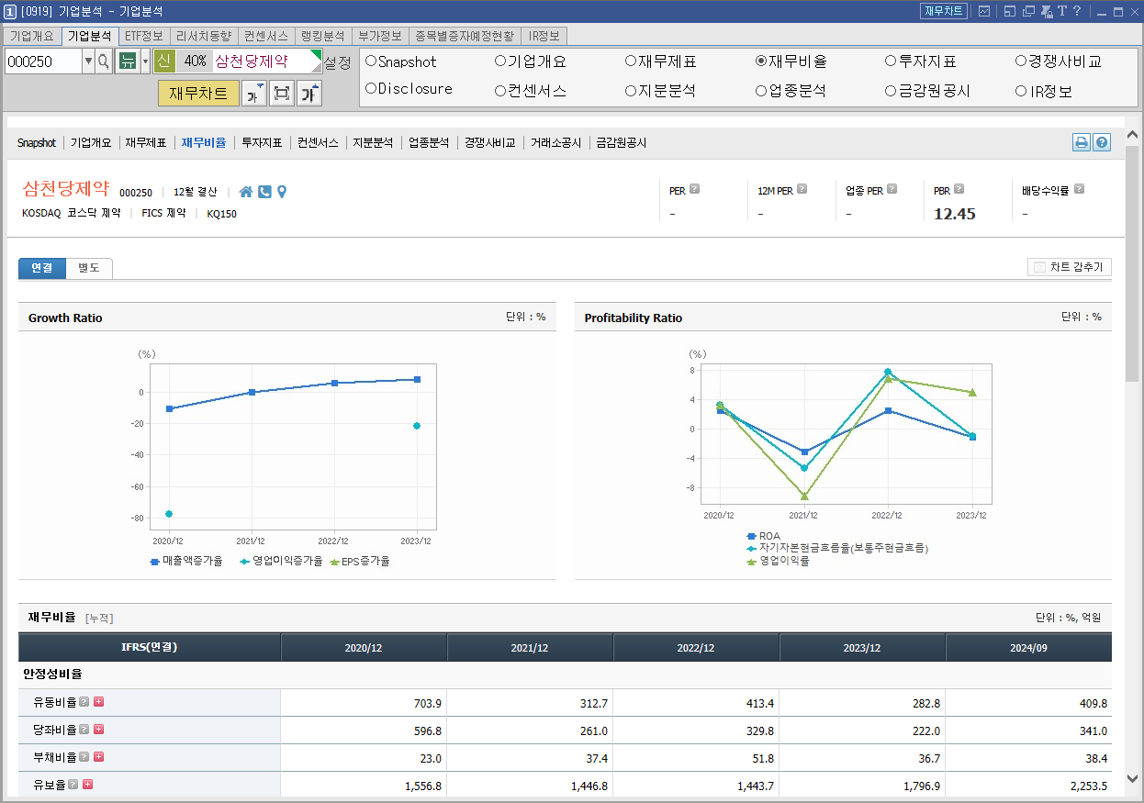Expand the 유동비율 row with red plus
Viewport: 1144px width, 803px height.
pos(99,702)
